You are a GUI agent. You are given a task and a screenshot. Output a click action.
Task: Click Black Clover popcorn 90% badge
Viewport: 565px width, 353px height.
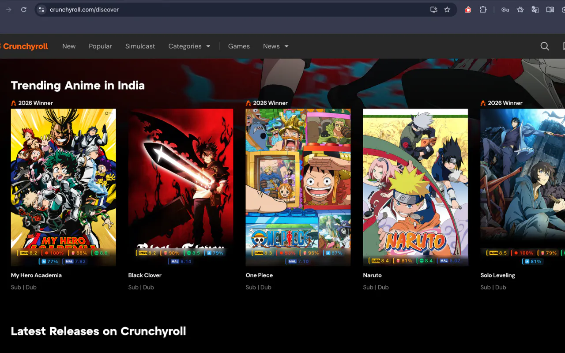click(x=171, y=253)
